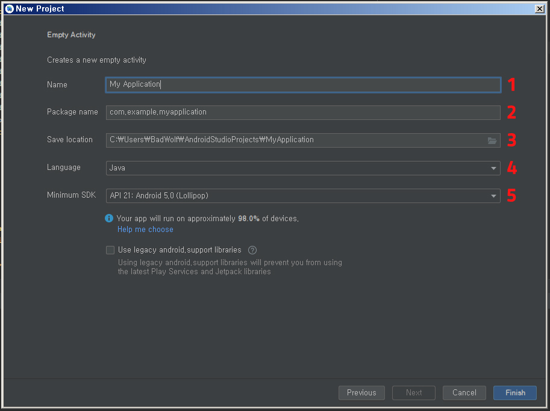Click the Name field containing My Application
The width and height of the screenshot is (550, 411).
(x=303, y=85)
